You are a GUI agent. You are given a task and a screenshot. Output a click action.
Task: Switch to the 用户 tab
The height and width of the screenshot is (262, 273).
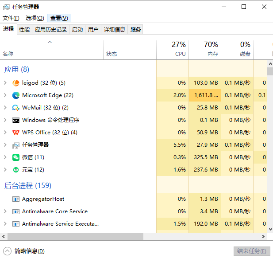[93, 29]
